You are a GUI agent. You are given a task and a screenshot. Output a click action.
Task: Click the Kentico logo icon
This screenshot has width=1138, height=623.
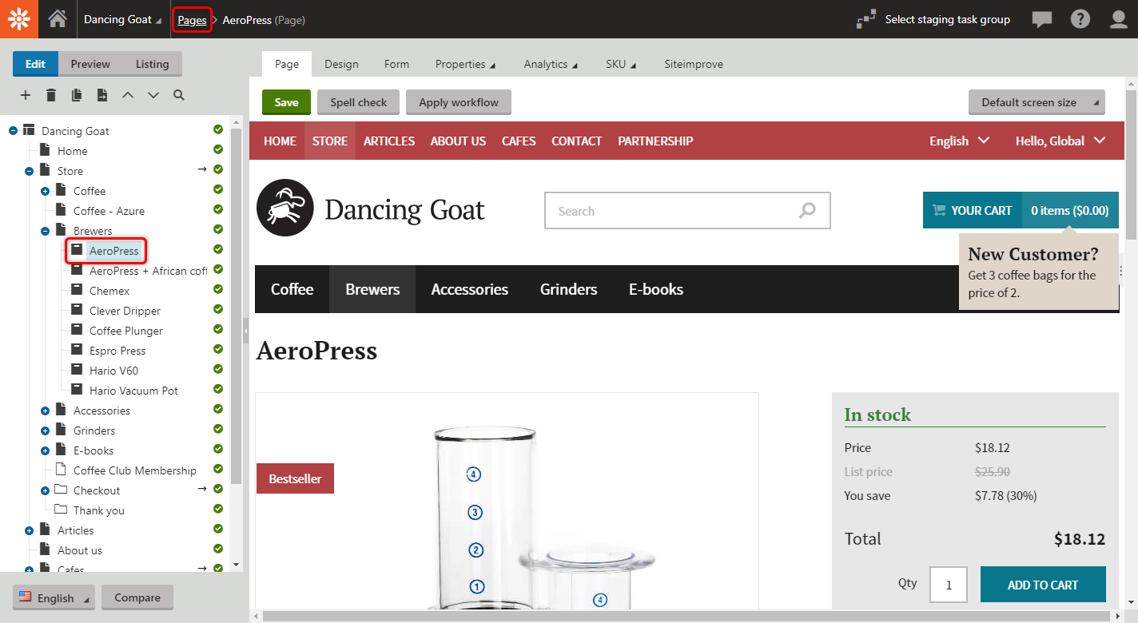[x=19, y=19]
